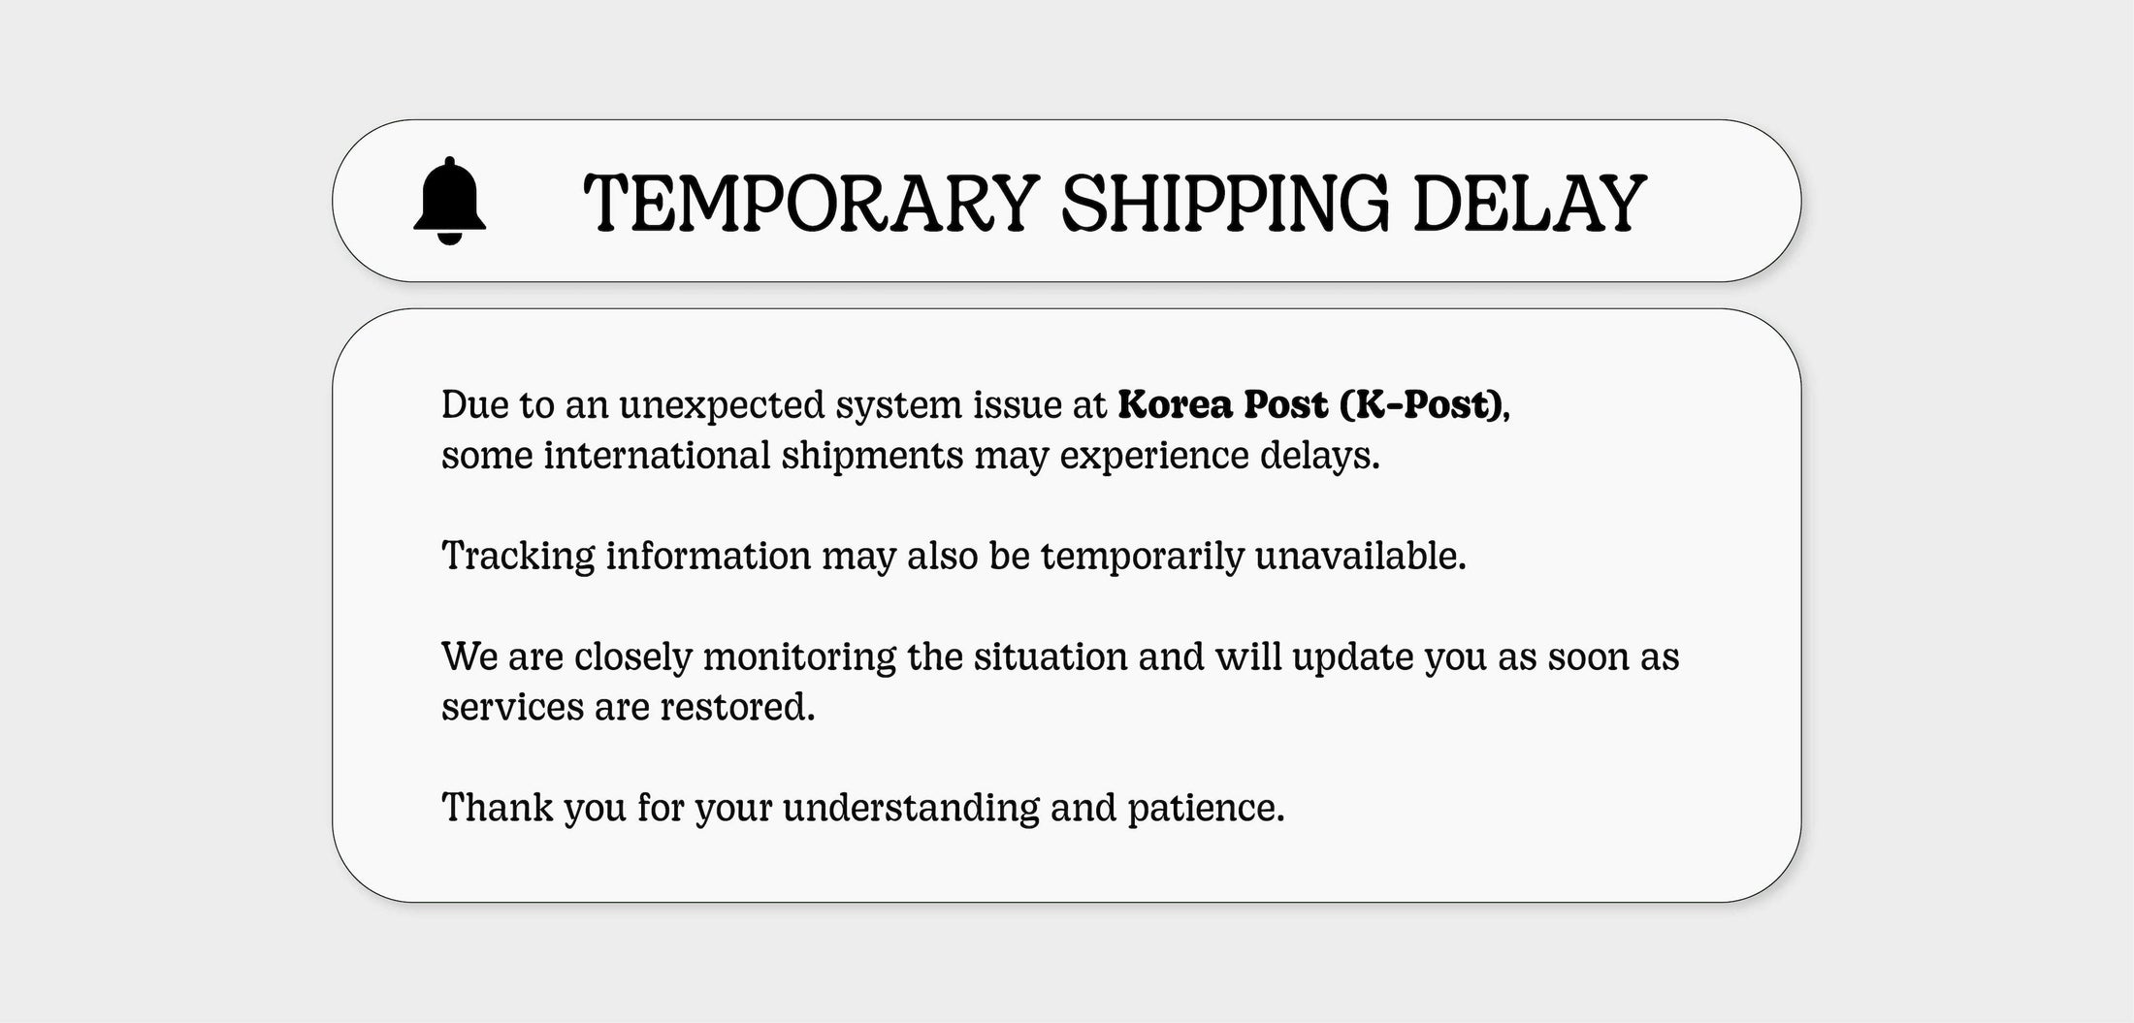The image size is (2134, 1023).
Task: Click the "some international shipments may experience delays" line
Action: 910,455
